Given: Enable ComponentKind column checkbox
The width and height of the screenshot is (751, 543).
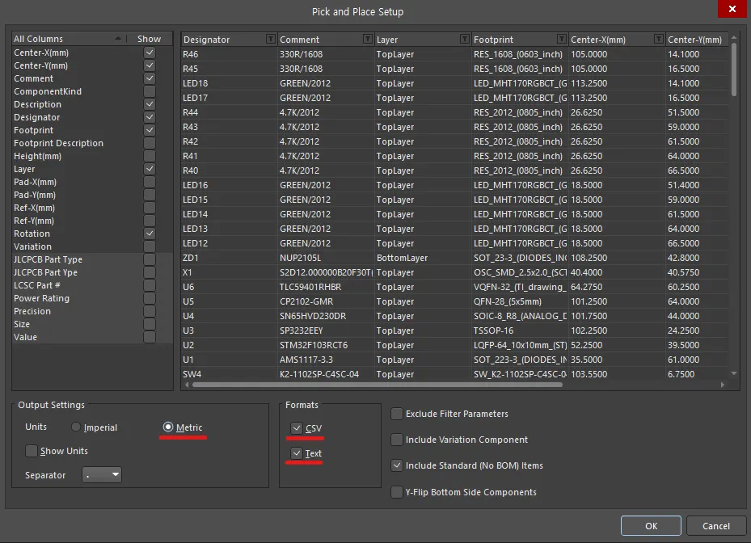Looking at the screenshot, I should pos(150,91).
